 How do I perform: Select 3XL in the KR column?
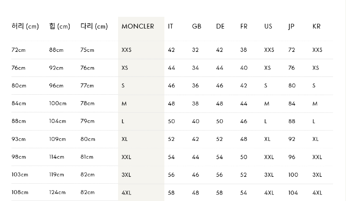pos(317,175)
